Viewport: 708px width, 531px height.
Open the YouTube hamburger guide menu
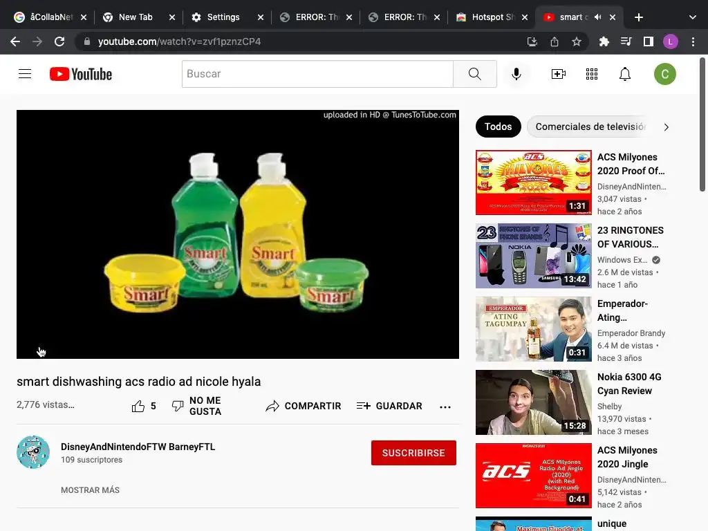(25, 73)
